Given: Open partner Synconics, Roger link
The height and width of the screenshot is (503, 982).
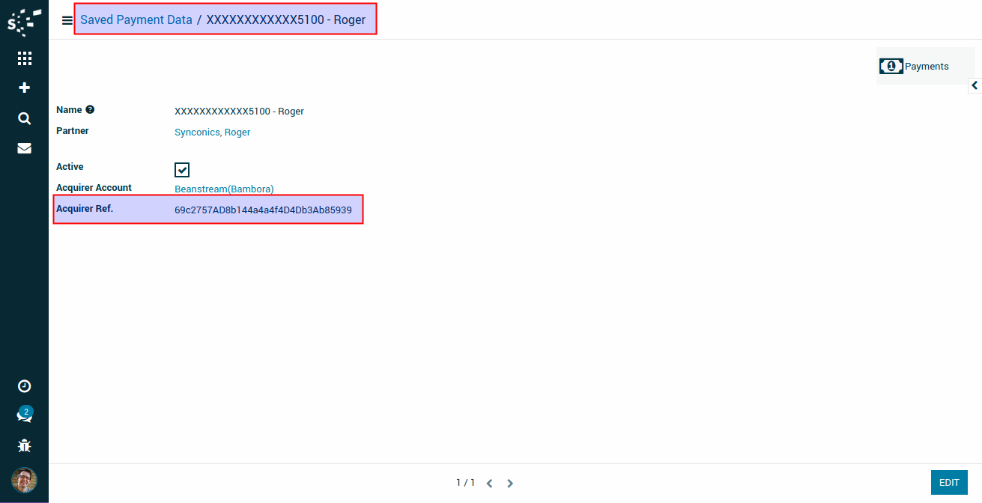Looking at the screenshot, I should pyautogui.click(x=212, y=132).
